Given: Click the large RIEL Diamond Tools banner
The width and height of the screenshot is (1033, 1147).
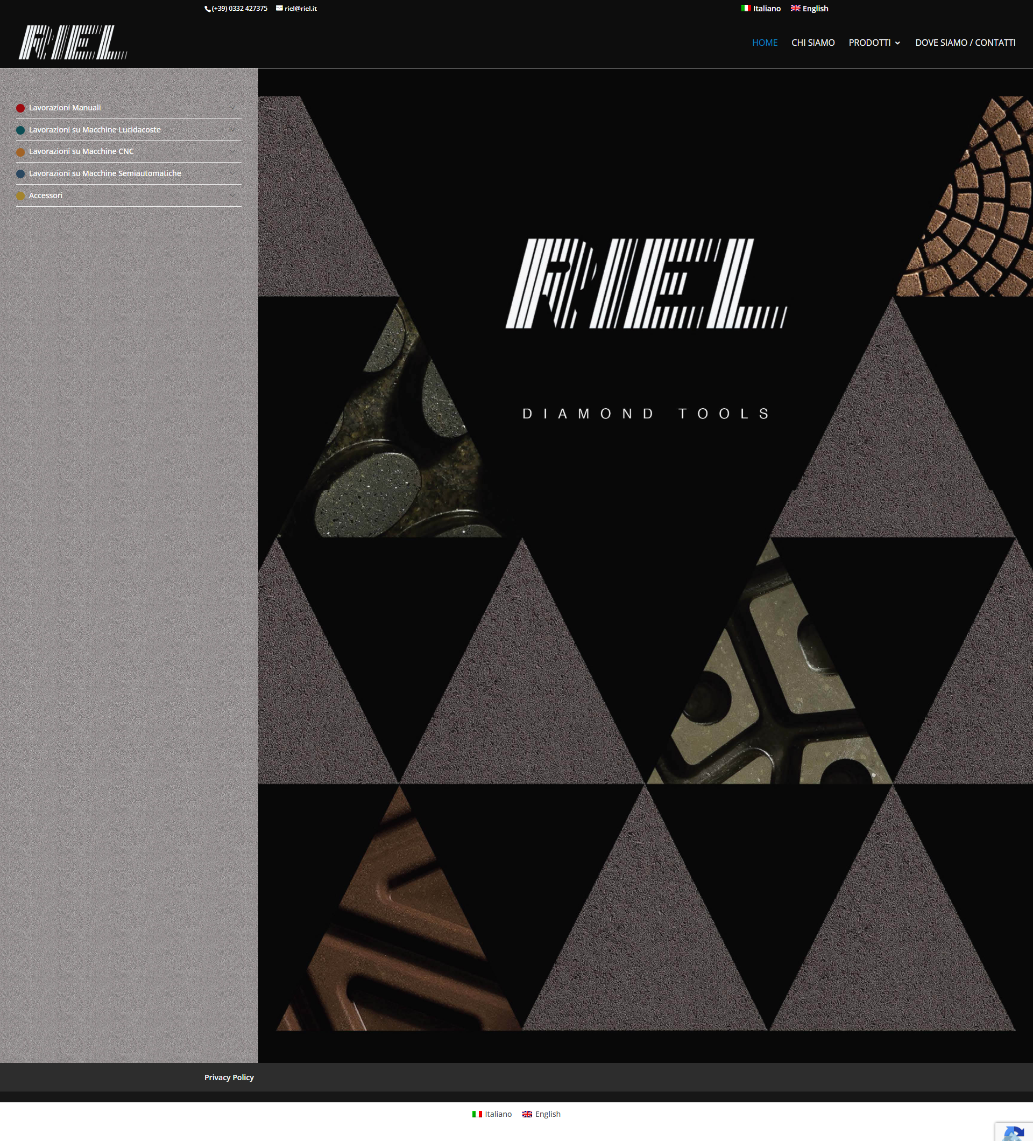Looking at the screenshot, I should pyautogui.click(x=645, y=330).
